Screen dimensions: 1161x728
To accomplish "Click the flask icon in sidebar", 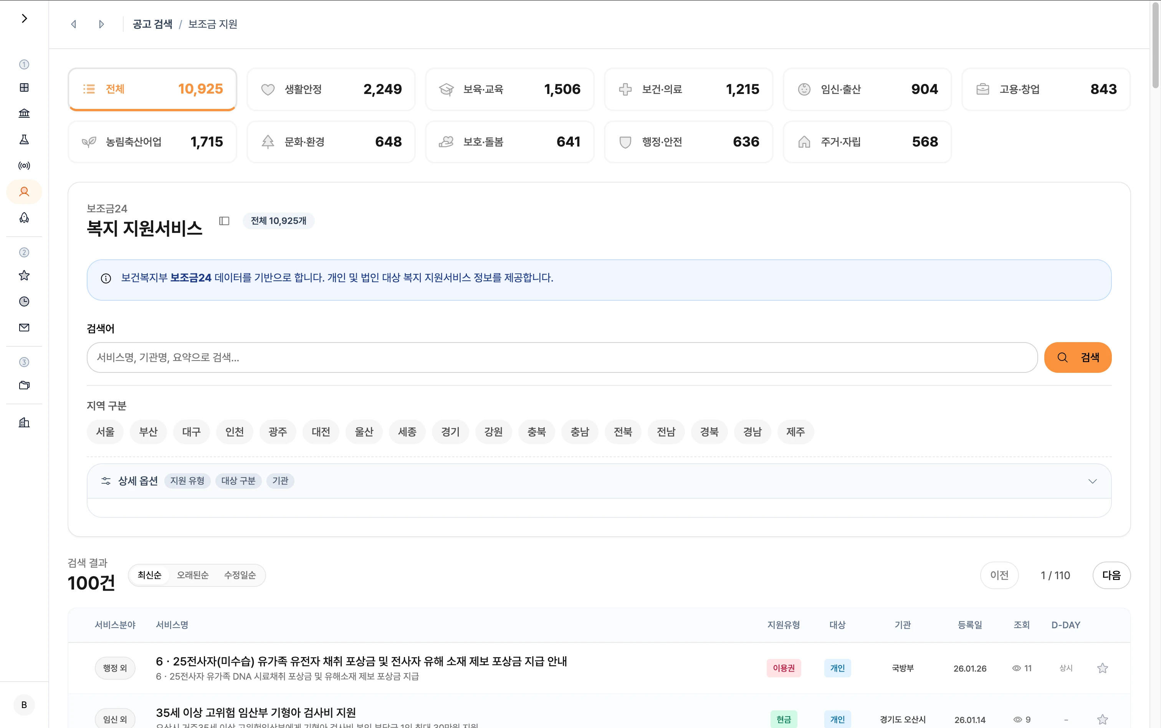I will pyautogui.click(x=24, y=140).
